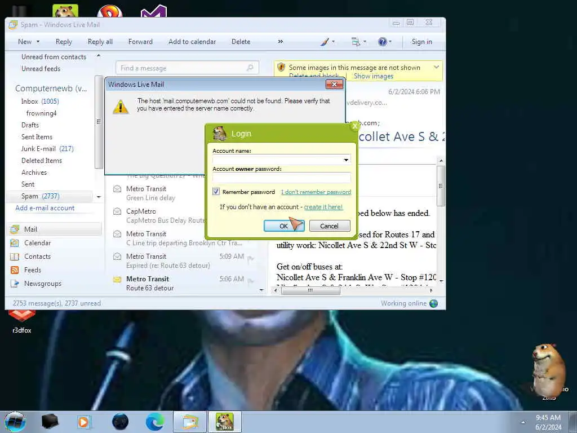The image size is (577, 433).
Task: Select the Route 63 detour message
Action: [x=184, y=283]
